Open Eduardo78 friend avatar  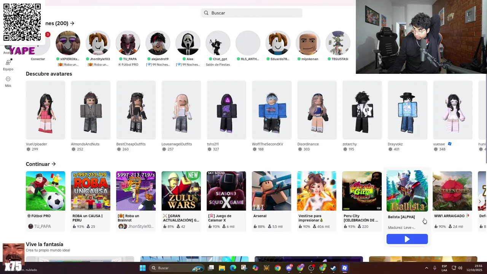(278, 43)
